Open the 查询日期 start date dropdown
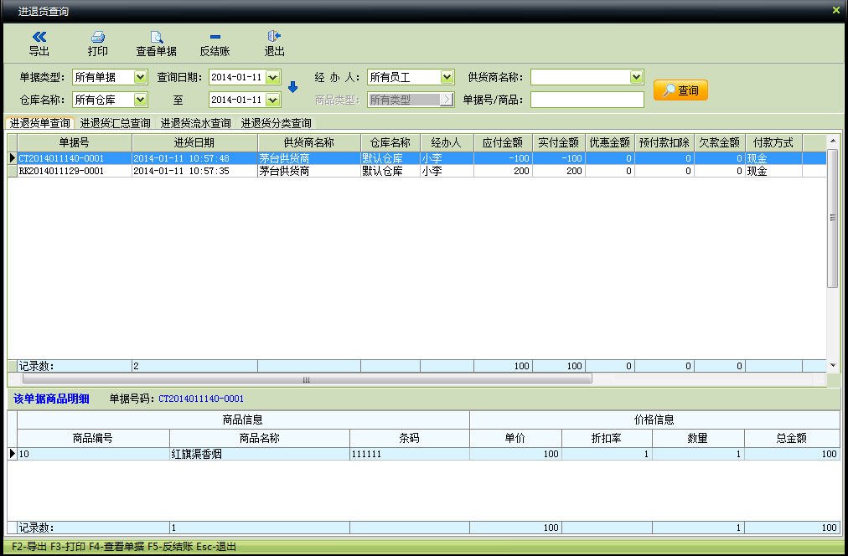This screenshot has height=556, width=848. pyautogui.click(x=273, y=77)
